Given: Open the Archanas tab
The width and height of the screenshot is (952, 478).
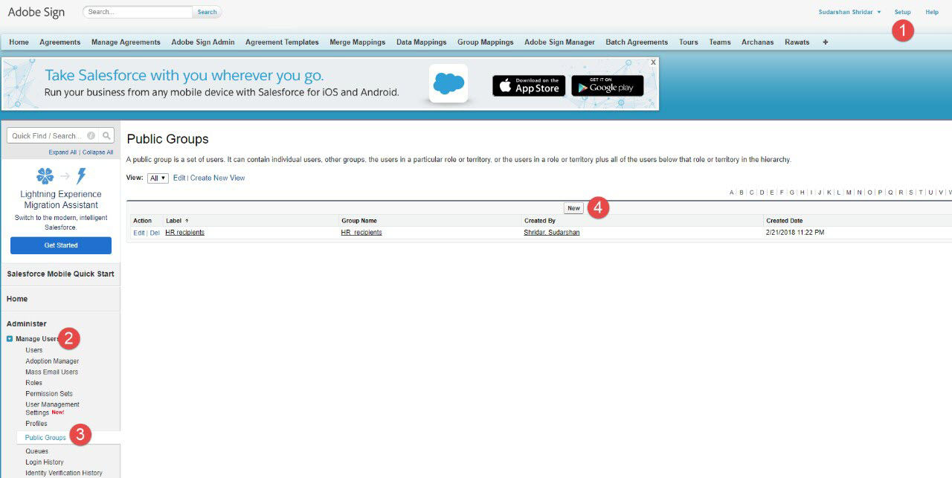Looking at the screenshot, I should coord(758,42).
